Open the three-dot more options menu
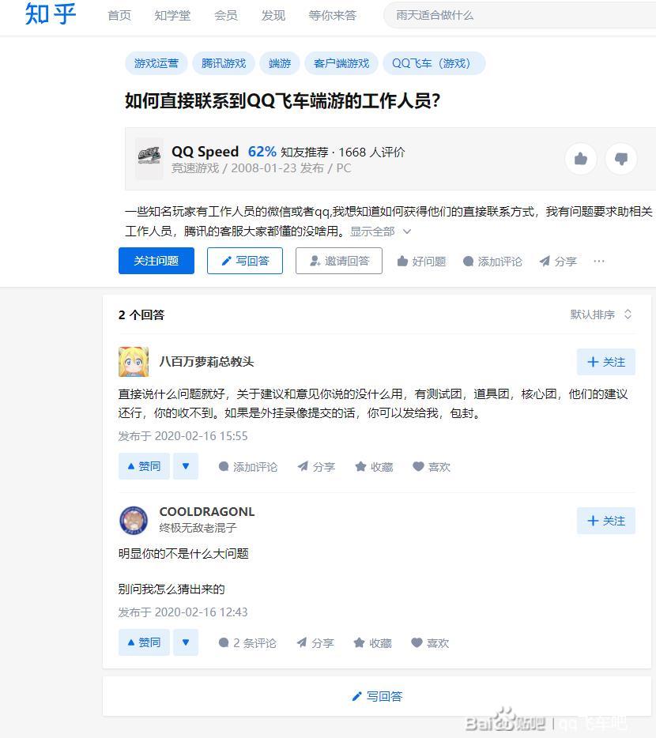 (x=599, y=262)
